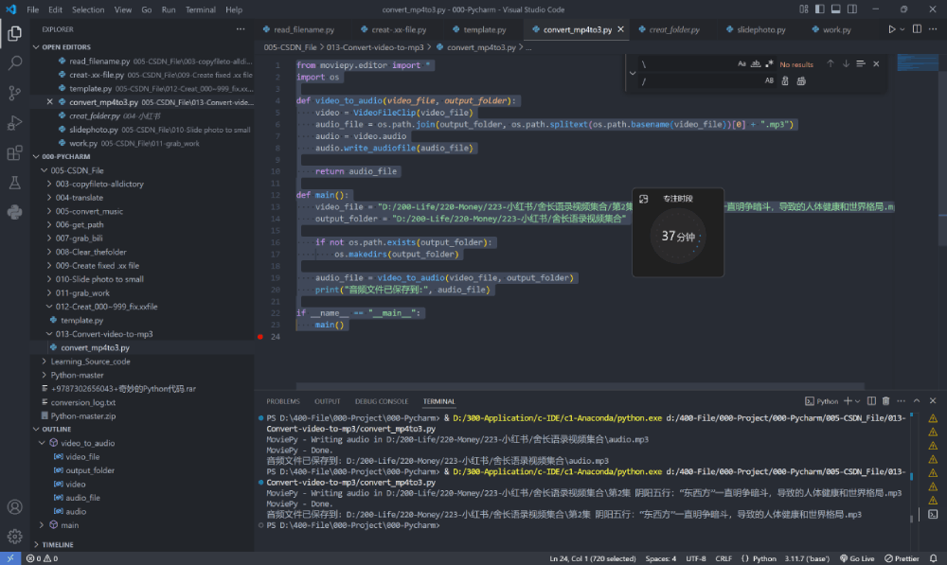Click Customize Layout icon in title bar
This screenshot has width=947, height=565.
[x=803, y=9]
